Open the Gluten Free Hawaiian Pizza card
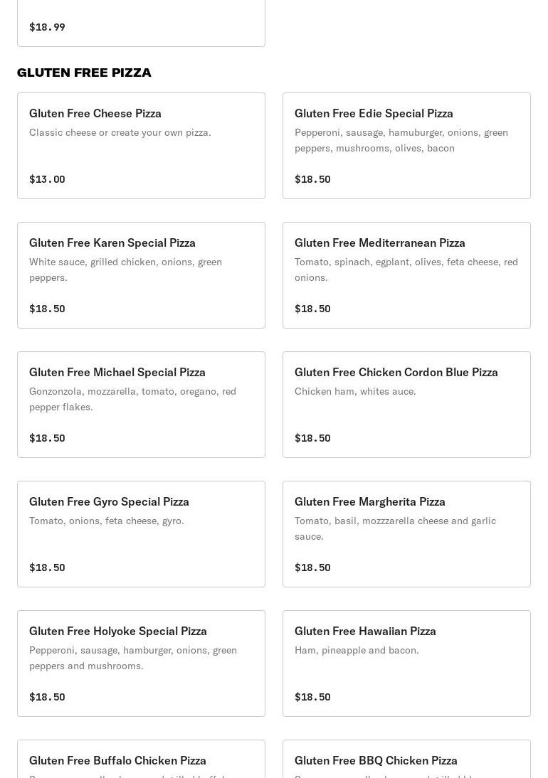The height and width of the screenshot is (778, 548). pos(406,664)
